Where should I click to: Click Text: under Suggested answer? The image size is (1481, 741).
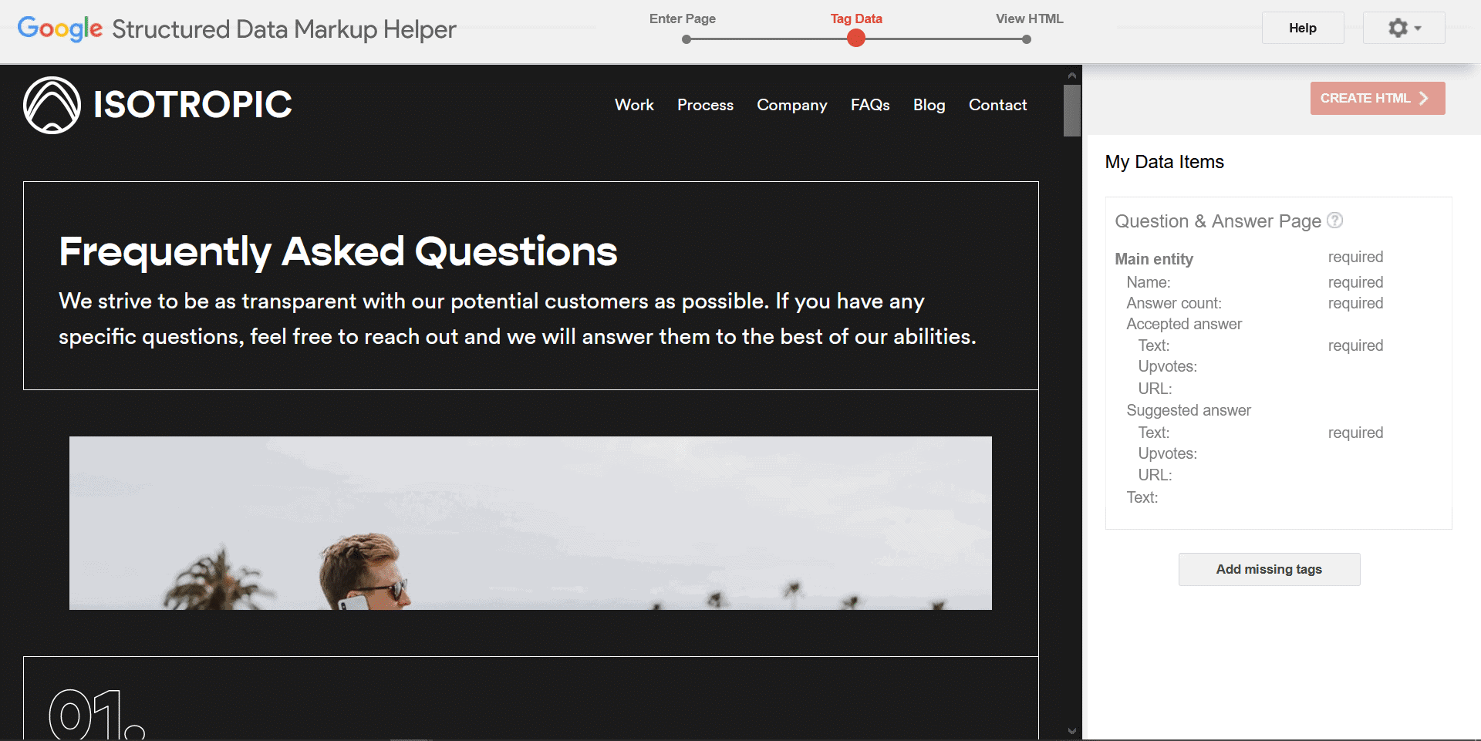pos(1154,433)
